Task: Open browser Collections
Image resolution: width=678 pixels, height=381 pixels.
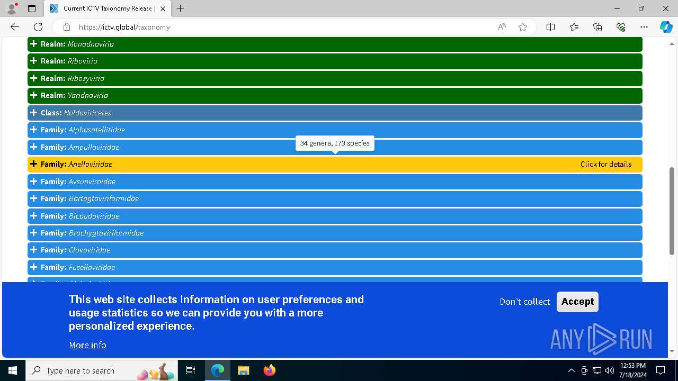Action: coord(597,27)
